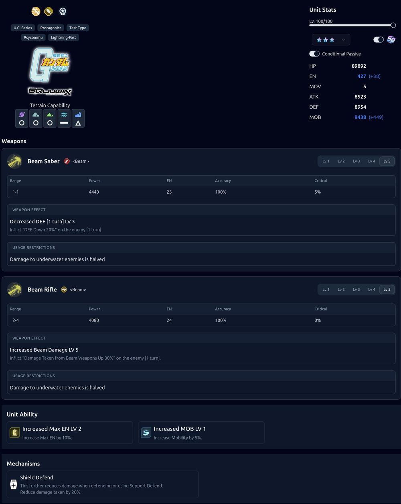Image resolution: width=401 pixels, height=504 pixels.
Task: Select Lv 1 for Beam Saber
Action: point(326,161)
